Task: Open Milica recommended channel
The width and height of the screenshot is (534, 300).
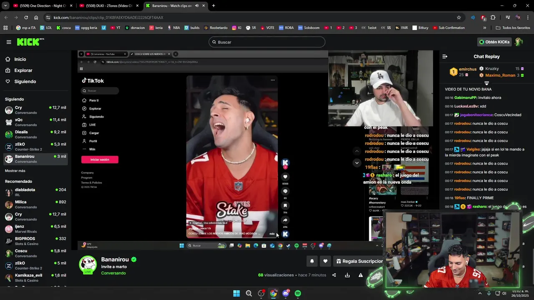Action: [36, 204]
